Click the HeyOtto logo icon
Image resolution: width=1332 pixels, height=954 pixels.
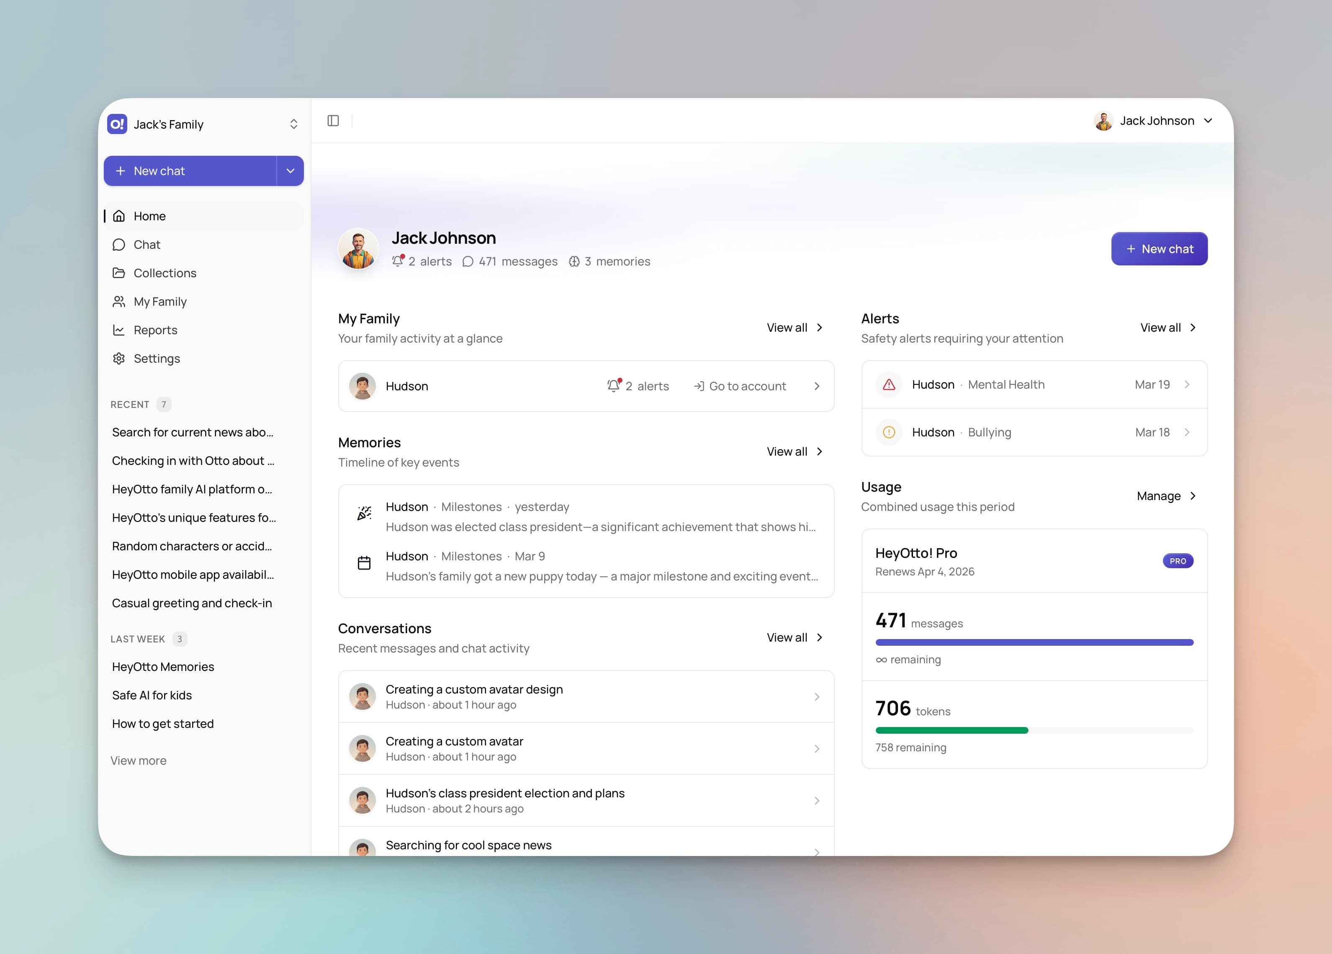point(117,124)
